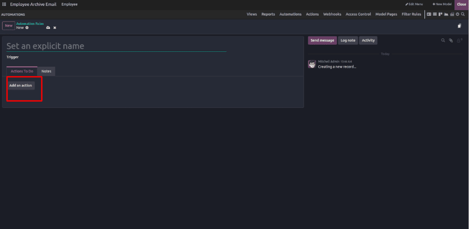Viewport: 470px width, 229px height.
Task: Click Mitchell Admin's avatar
Action: click(x=312, y=64)
